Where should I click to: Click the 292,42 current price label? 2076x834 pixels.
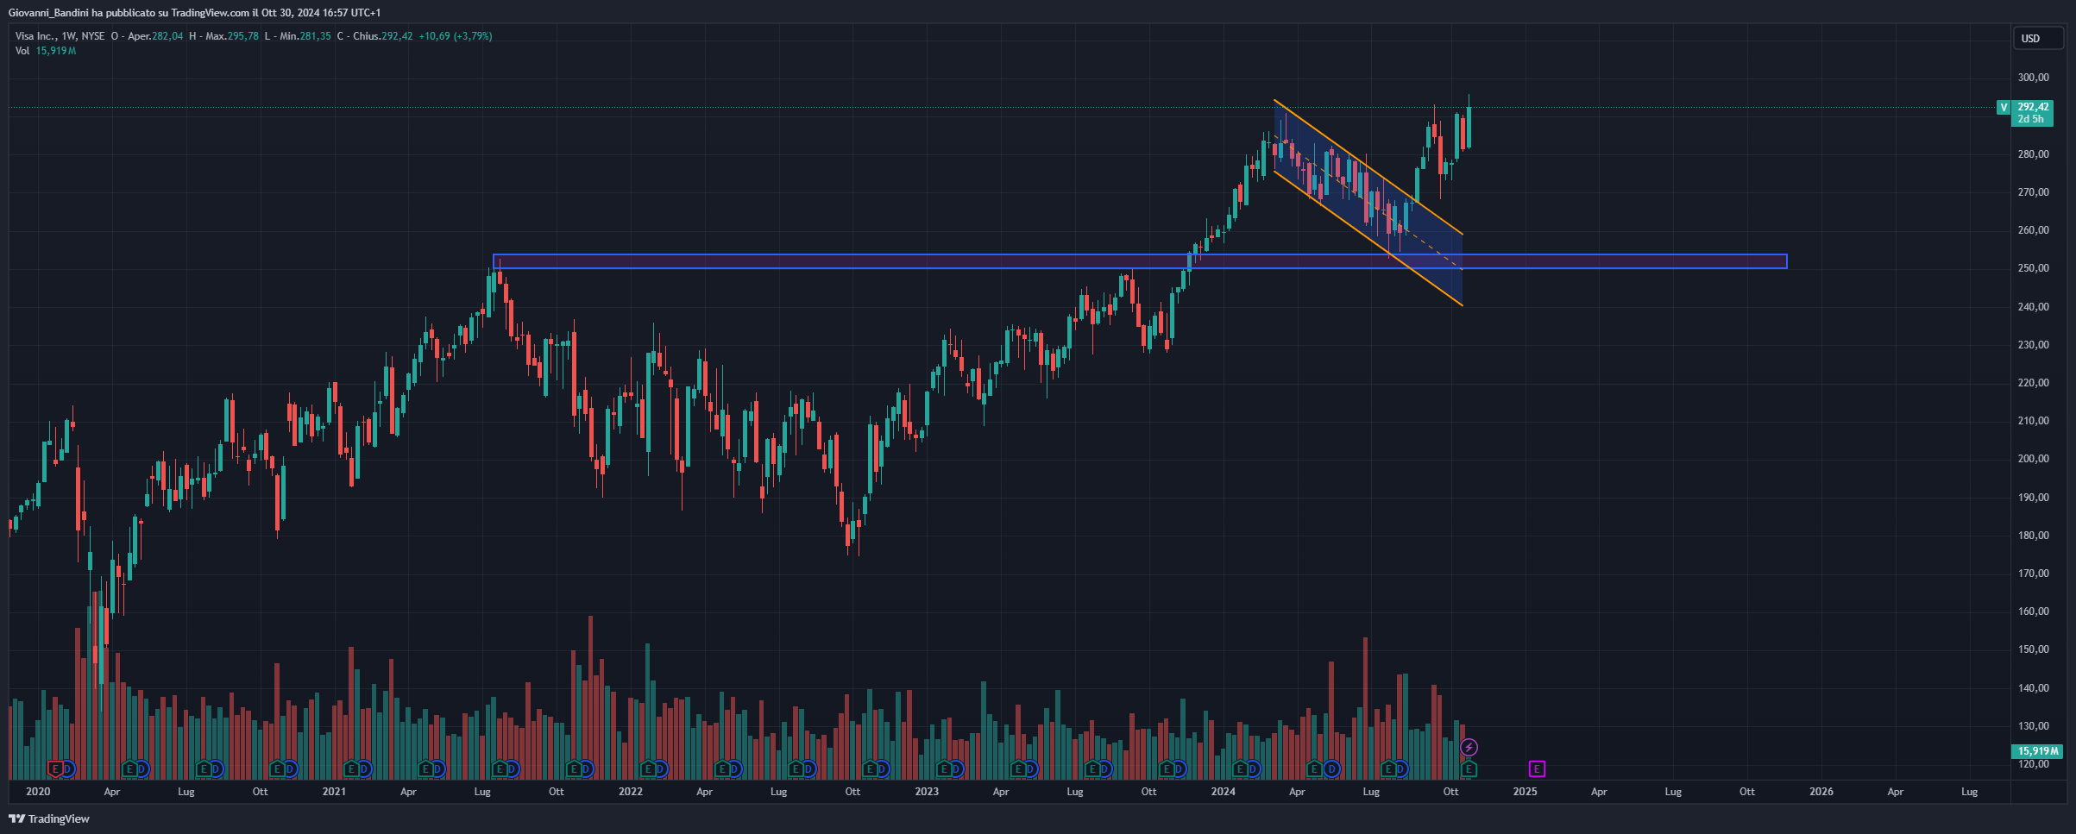click(2034, 107)
